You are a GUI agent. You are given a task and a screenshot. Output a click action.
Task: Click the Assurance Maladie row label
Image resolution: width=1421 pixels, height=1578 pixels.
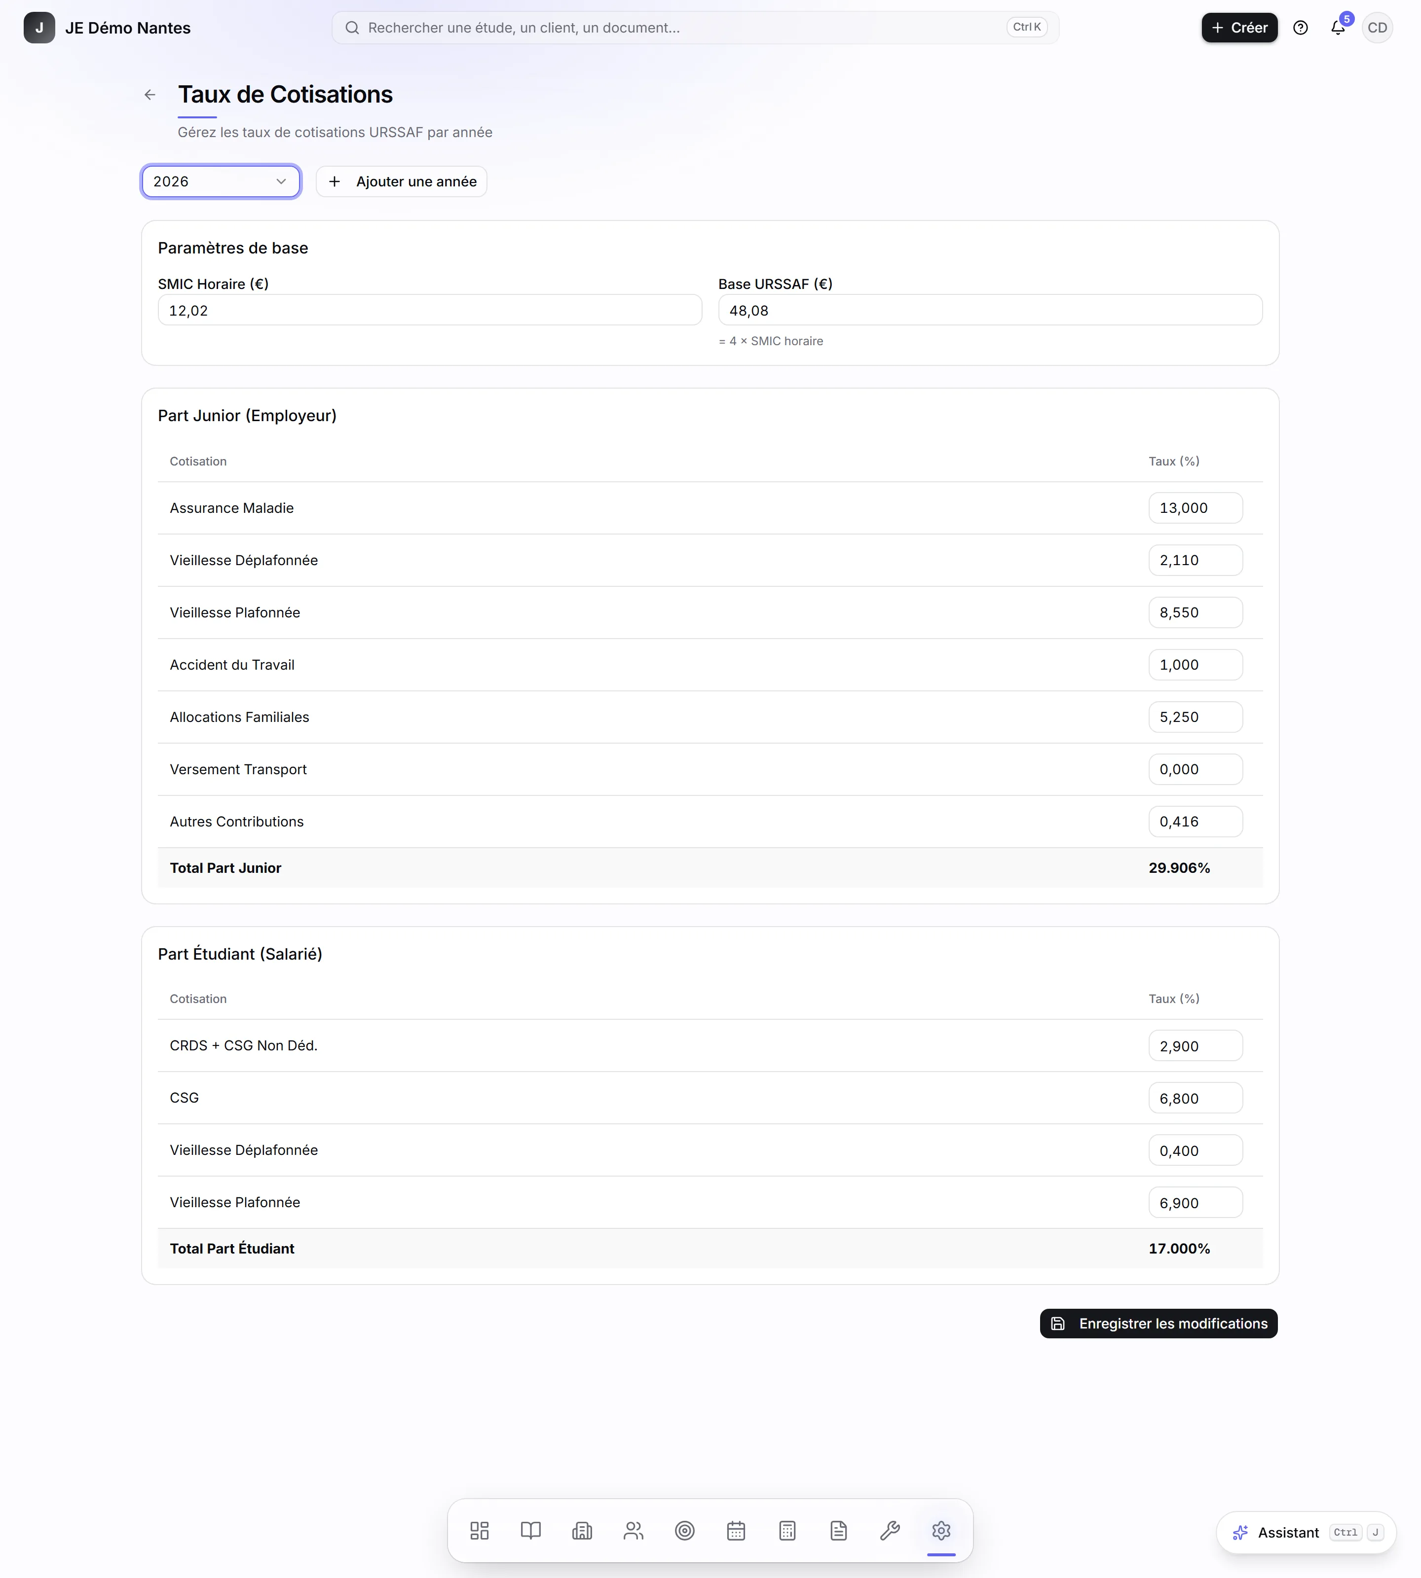[232, 508]
